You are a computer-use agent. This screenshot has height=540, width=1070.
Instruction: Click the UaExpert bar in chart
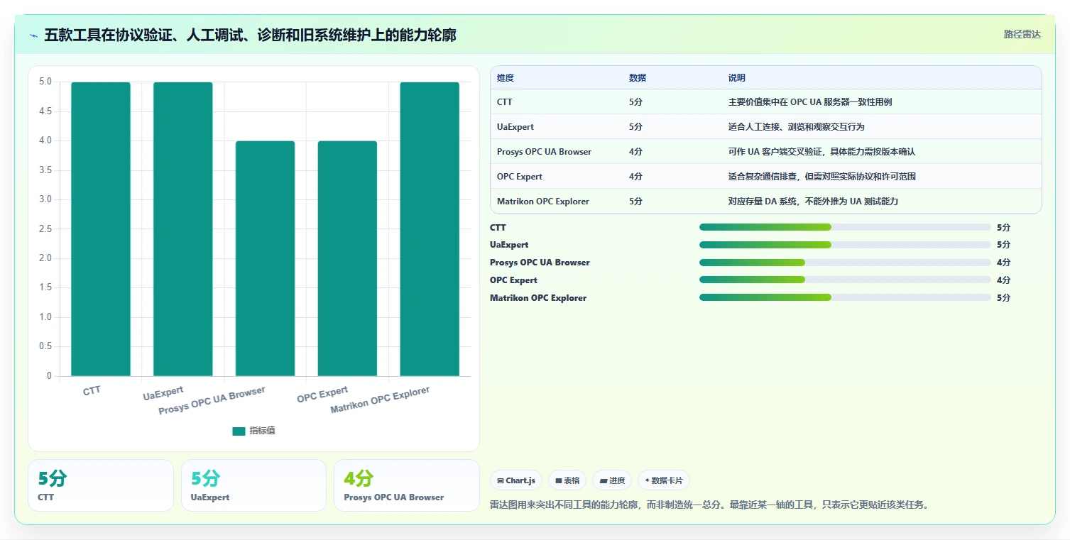(x=183, y=229)
